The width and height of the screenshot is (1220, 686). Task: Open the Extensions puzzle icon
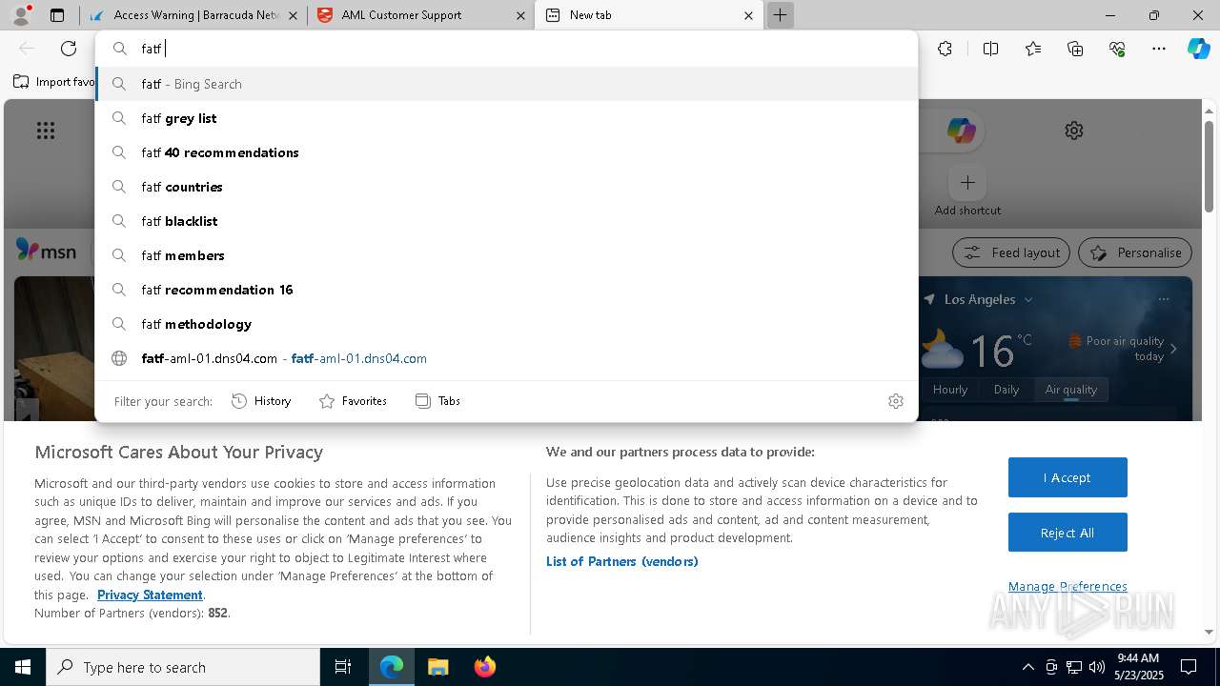coord(945,49)
